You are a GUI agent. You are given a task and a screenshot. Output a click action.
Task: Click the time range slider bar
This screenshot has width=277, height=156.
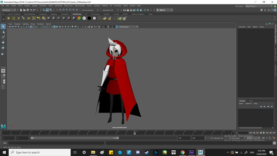(75, 138)
